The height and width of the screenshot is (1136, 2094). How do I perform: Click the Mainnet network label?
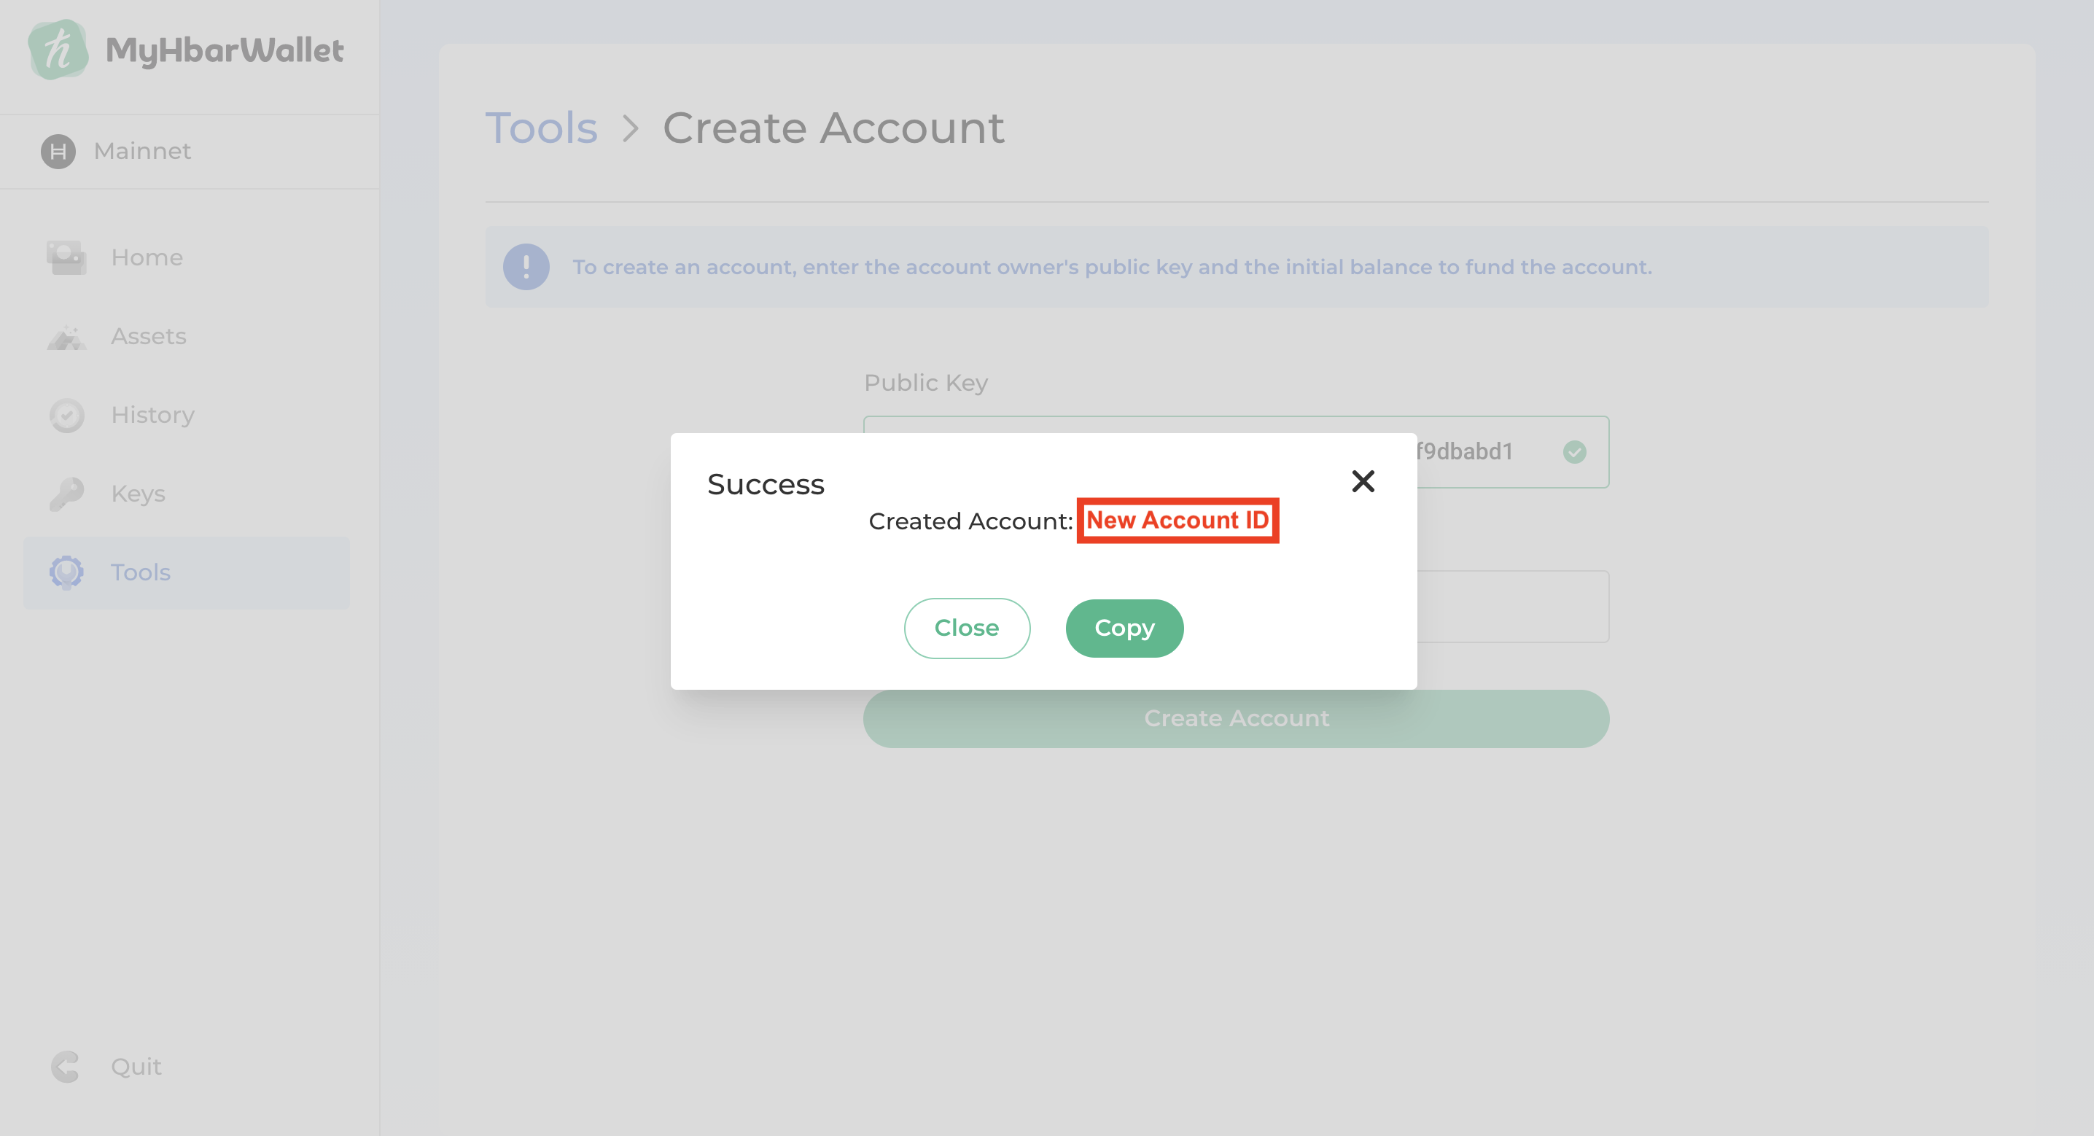(142, 151)
